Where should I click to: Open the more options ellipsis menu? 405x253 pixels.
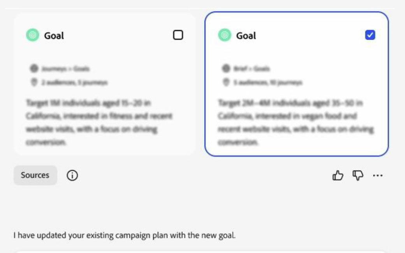pos(378,176)
